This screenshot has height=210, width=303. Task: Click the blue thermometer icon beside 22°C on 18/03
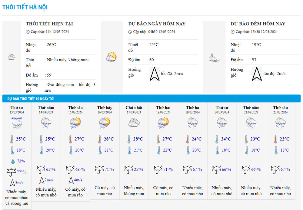158,150
